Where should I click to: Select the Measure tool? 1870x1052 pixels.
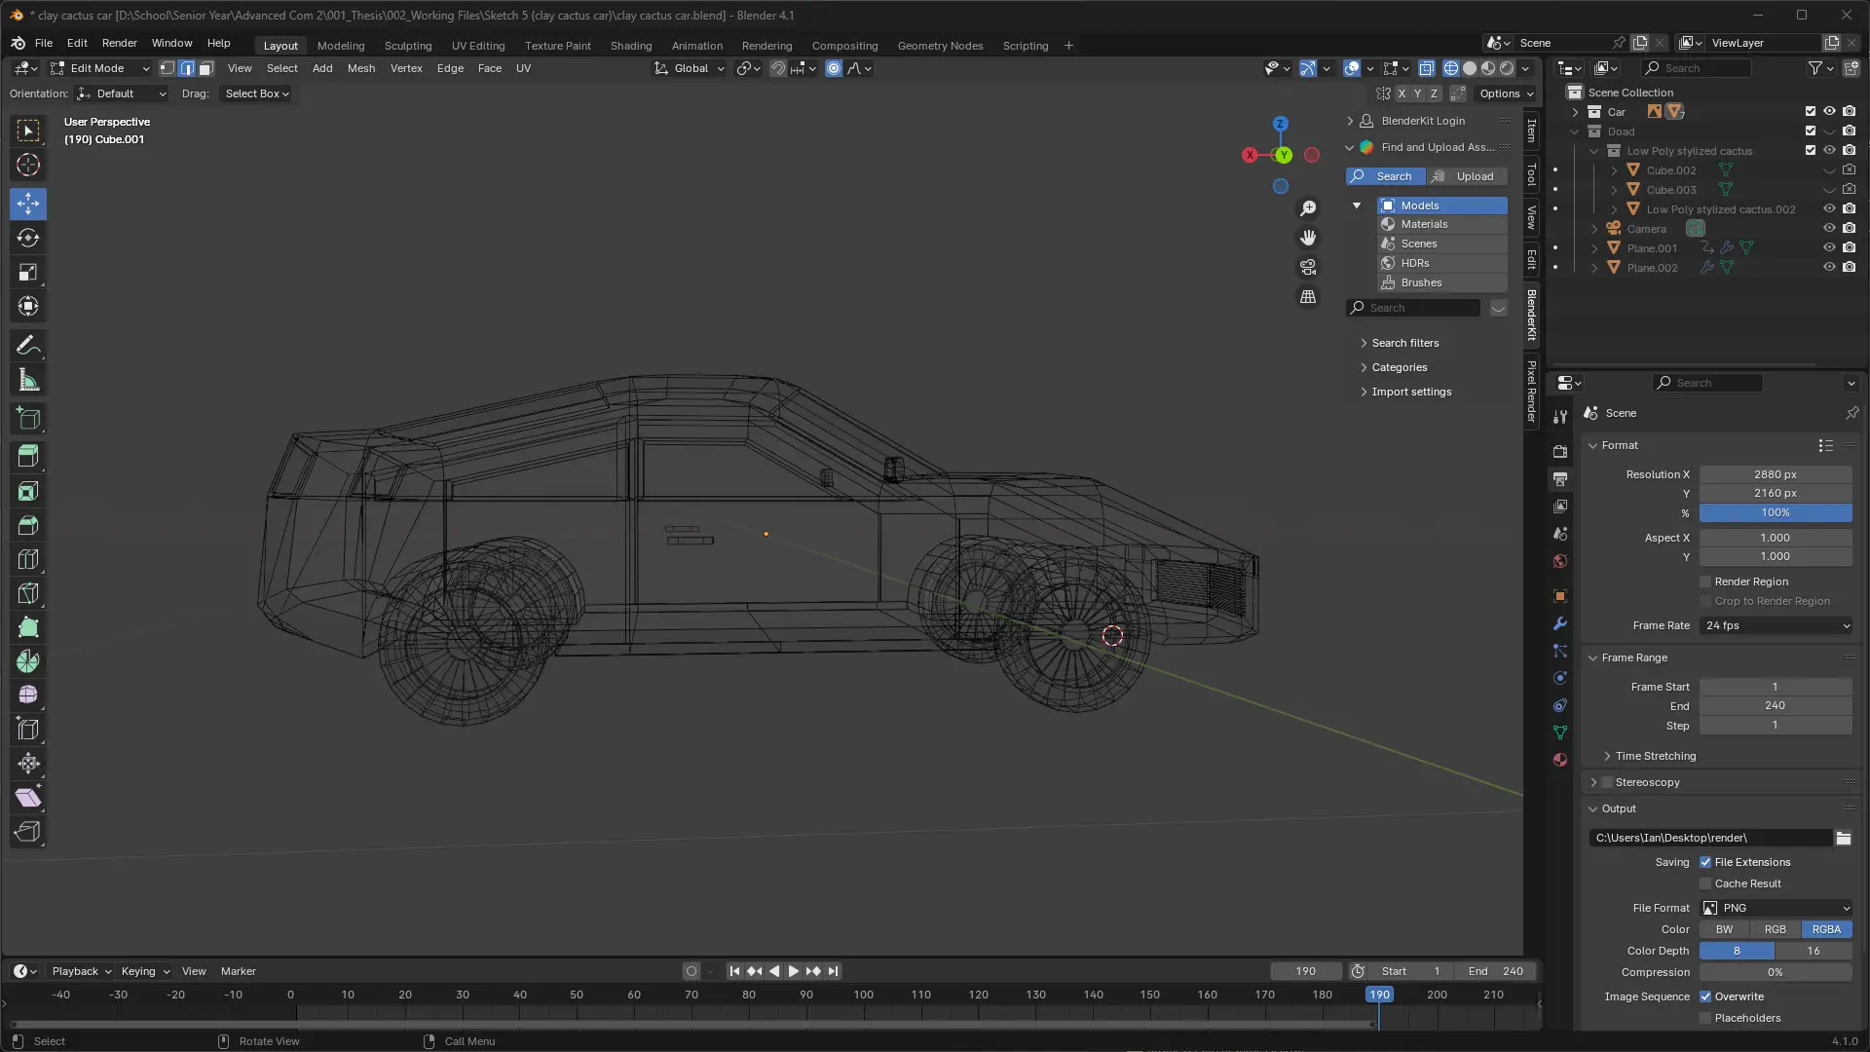28,381
